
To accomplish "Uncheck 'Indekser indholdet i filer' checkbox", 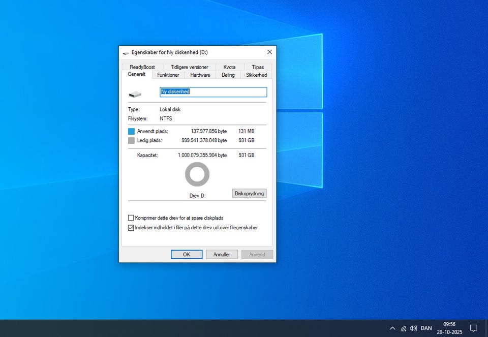I will click(x=131, y=228).
